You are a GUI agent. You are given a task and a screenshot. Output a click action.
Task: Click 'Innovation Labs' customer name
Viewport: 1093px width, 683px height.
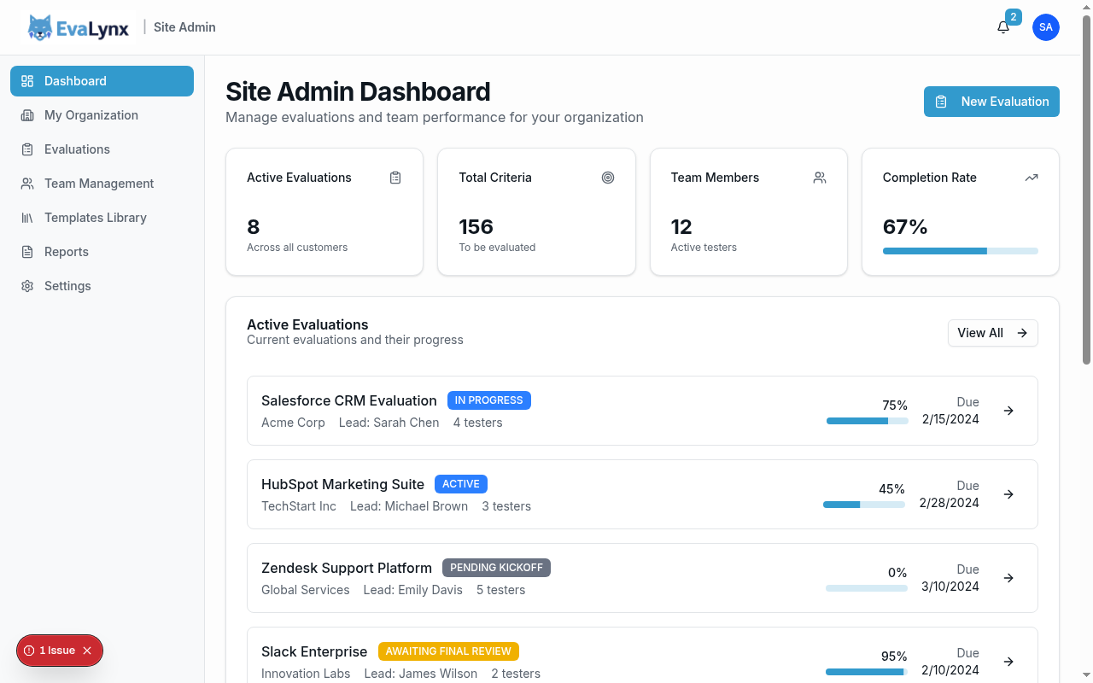click(306, 674)
